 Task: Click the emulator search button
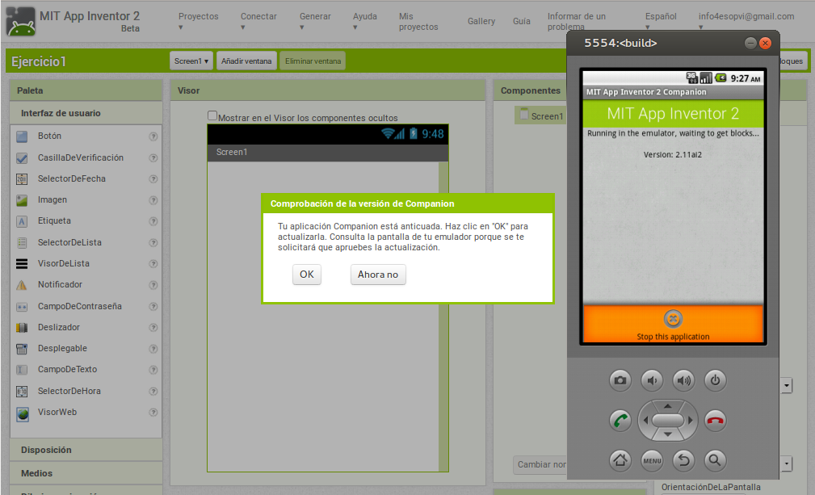(x=715, y=460)
